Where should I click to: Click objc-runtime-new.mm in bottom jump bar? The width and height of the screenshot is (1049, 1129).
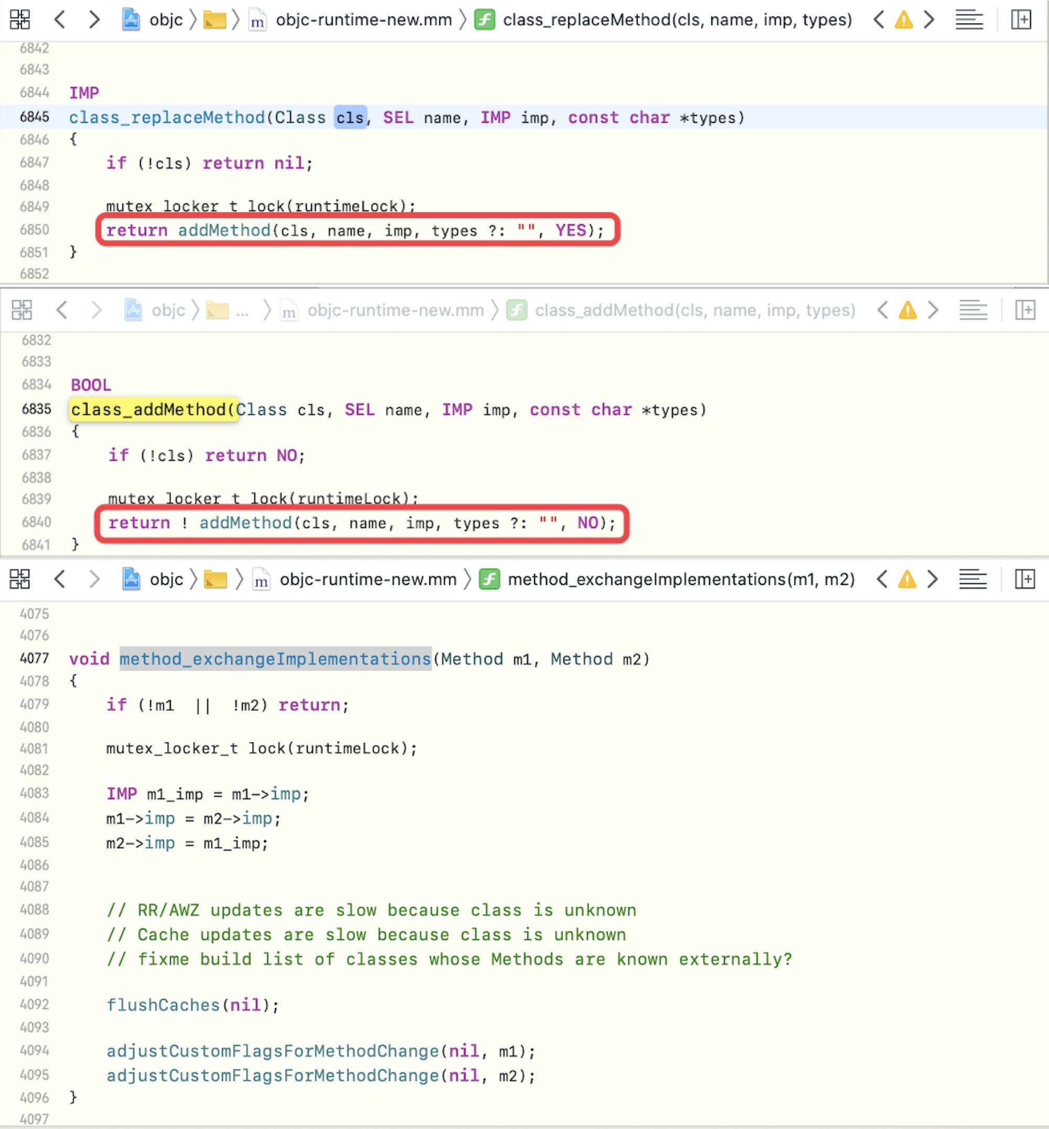click(x=368, y=579)
